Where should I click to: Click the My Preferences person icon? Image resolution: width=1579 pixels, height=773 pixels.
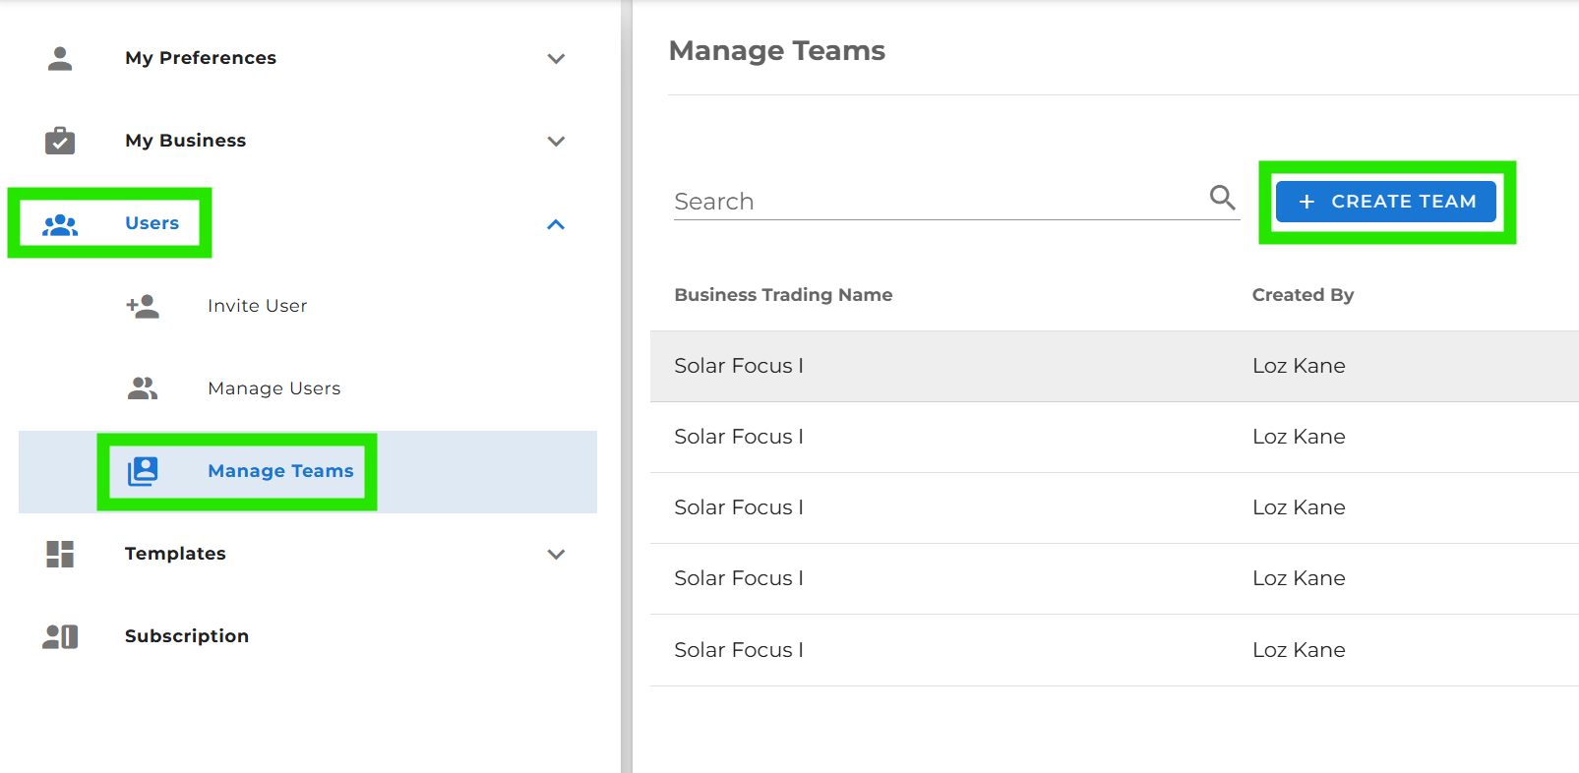[60, 59]
